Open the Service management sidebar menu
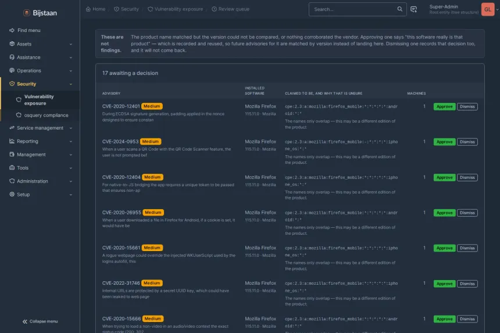 click(40, 128)
